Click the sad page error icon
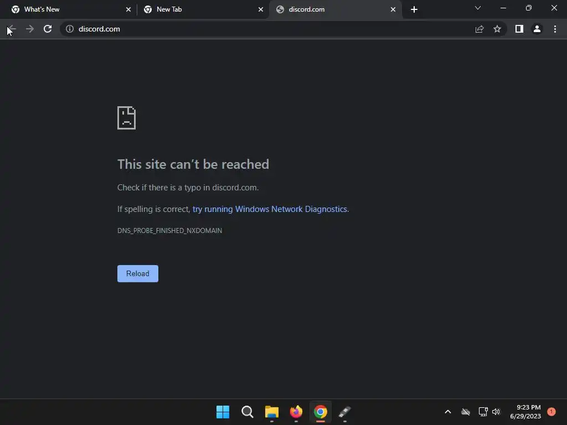The height and width of the screenshot is (425, 567). point(127,118)
